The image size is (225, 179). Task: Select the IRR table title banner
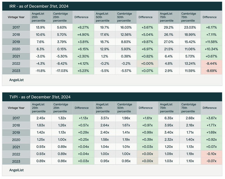click(x=112, y=6)
